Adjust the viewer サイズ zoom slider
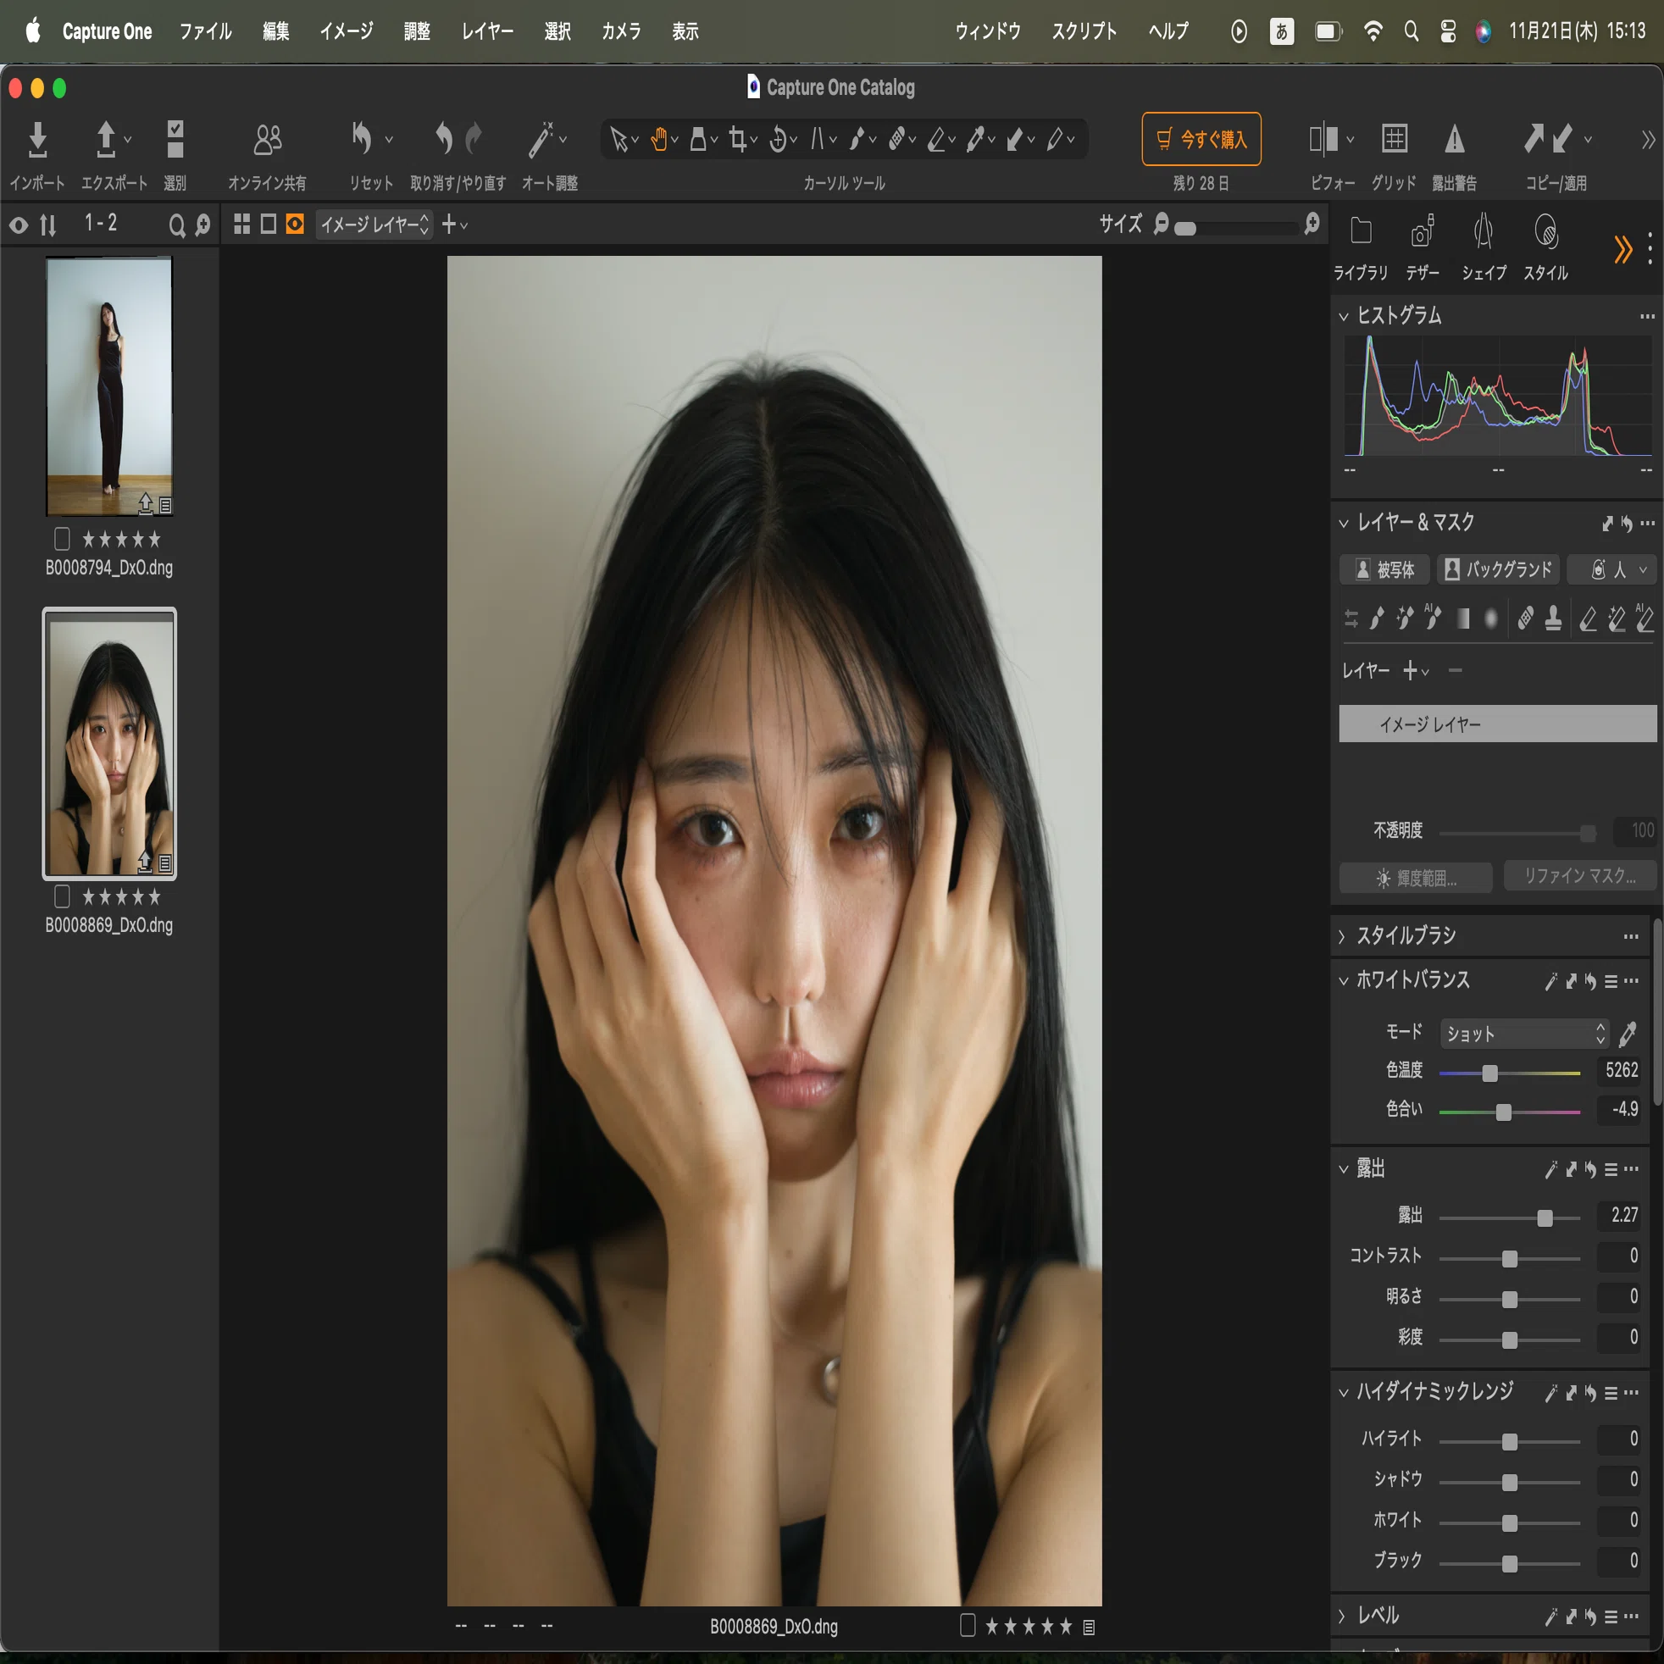 pos(1186,228)
